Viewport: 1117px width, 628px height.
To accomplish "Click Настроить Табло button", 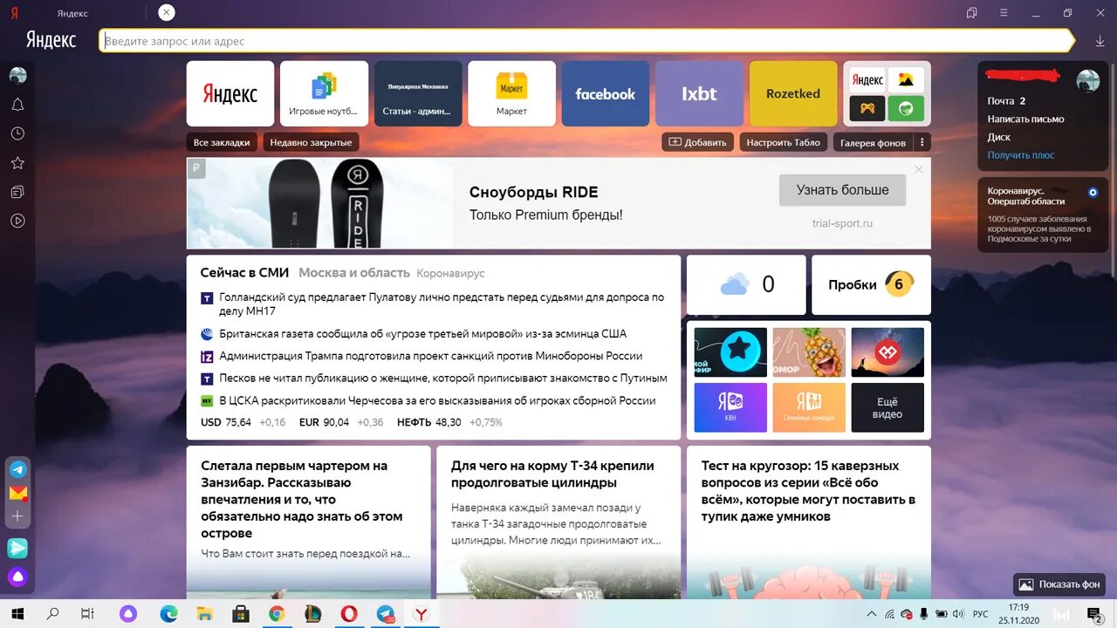I will 784,142.
